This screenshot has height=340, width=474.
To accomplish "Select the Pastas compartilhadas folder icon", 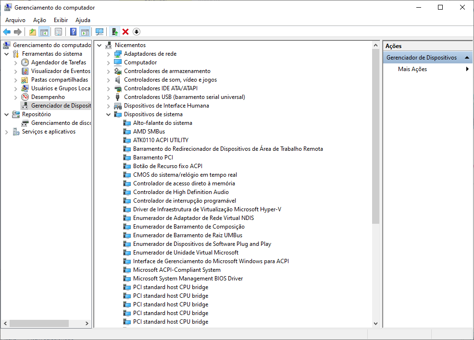I will click(x=25, y=80).
